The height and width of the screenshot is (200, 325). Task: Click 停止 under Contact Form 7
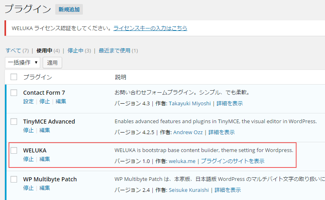point(45,102)
